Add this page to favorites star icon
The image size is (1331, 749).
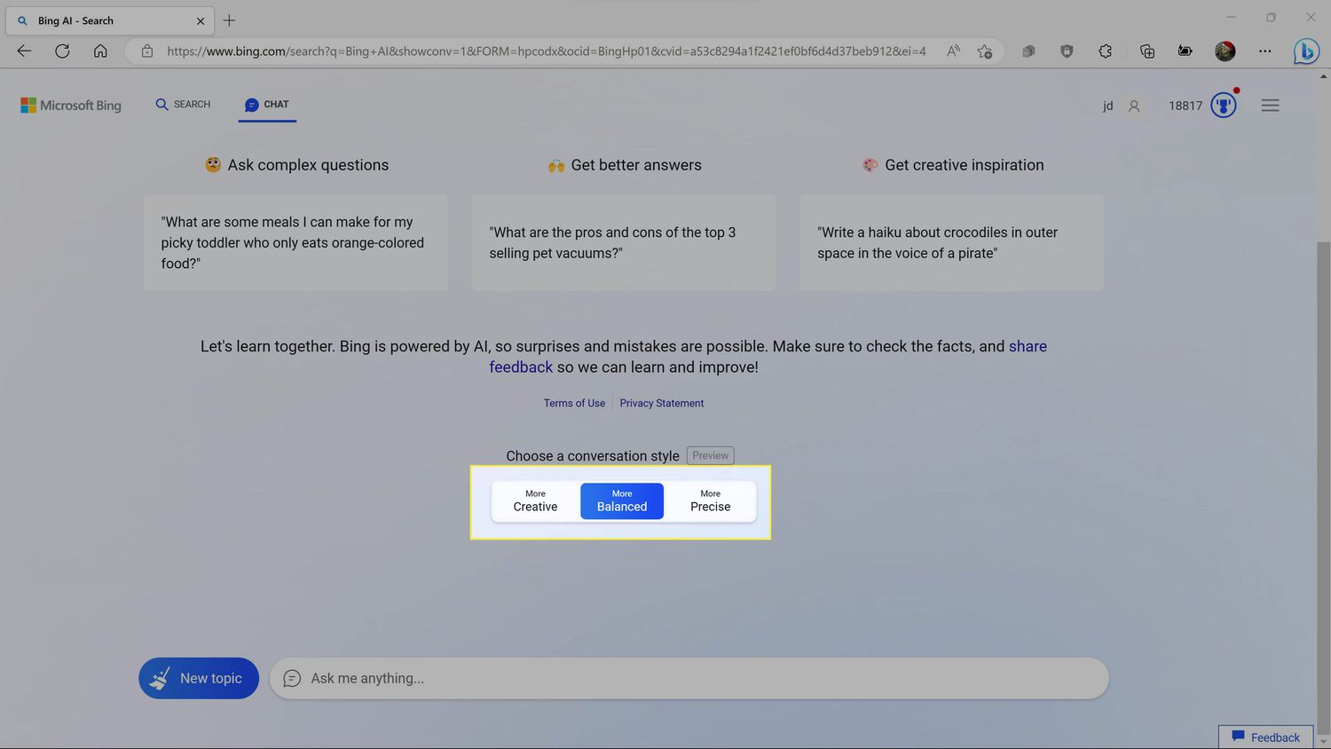point(984,51)
